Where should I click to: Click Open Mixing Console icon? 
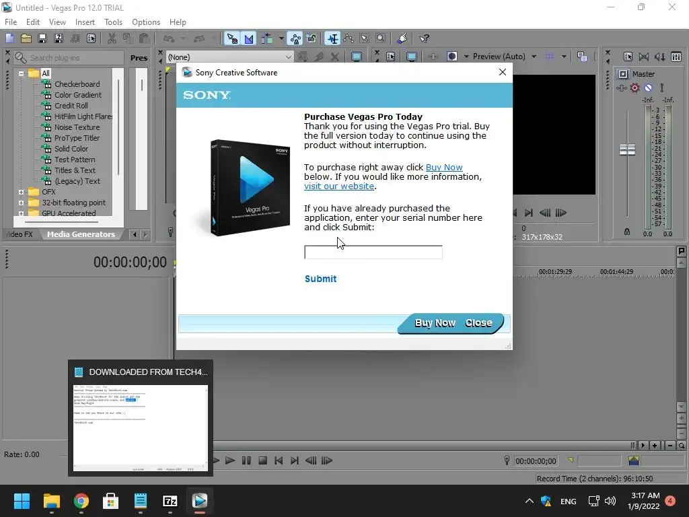[676, 57]
